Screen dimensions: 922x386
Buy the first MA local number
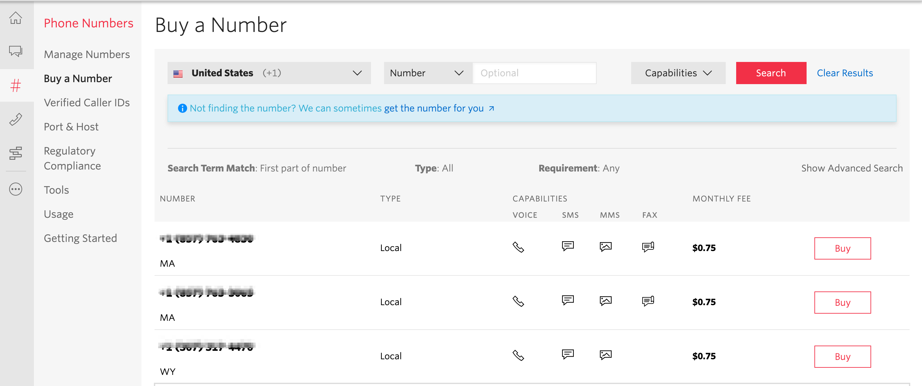842,248
